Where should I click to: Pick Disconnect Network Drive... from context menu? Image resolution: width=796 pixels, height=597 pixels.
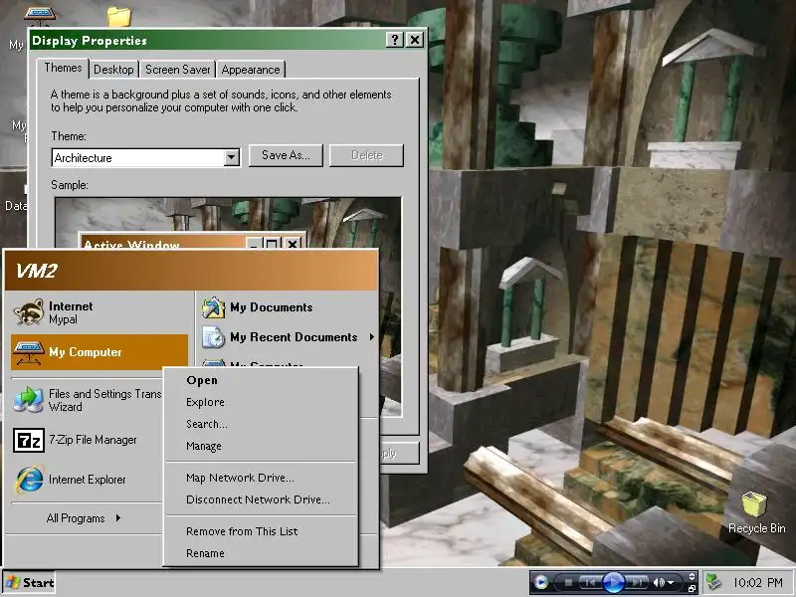click(261, 499)
